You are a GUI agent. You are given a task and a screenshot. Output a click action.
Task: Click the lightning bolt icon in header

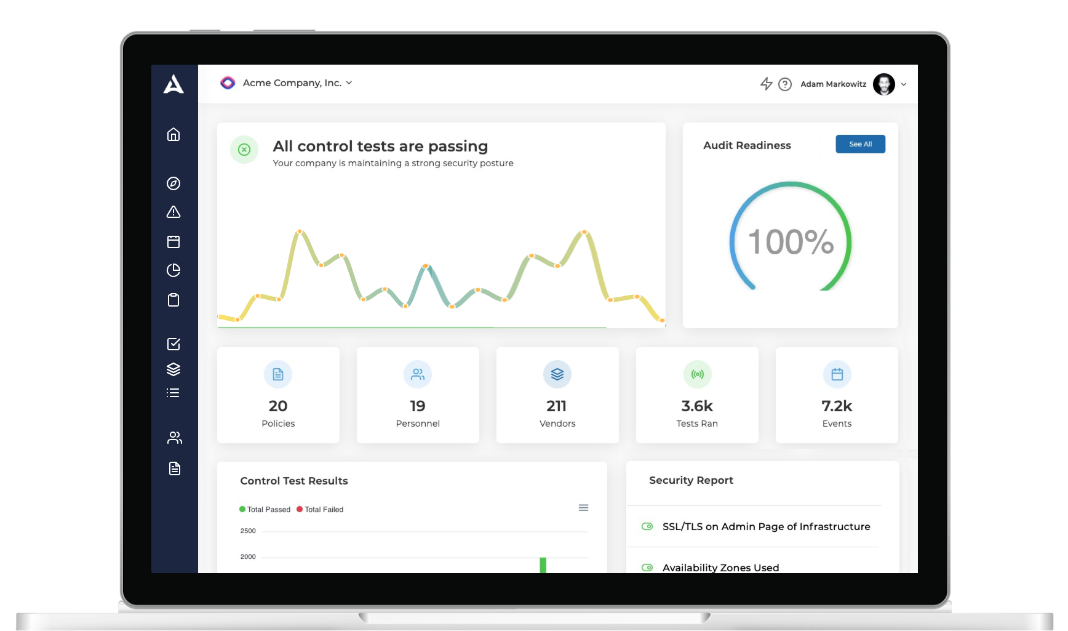pyautogui.click(x=766, y=84)
